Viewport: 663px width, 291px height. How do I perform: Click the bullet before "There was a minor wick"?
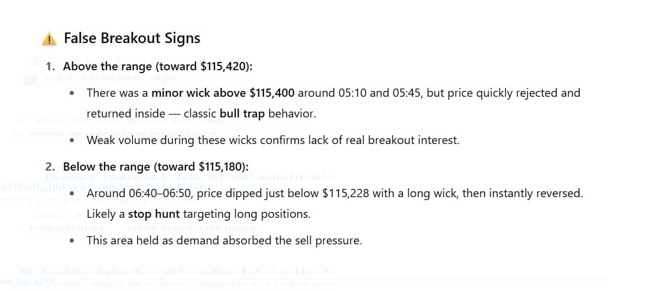[71, 93]
